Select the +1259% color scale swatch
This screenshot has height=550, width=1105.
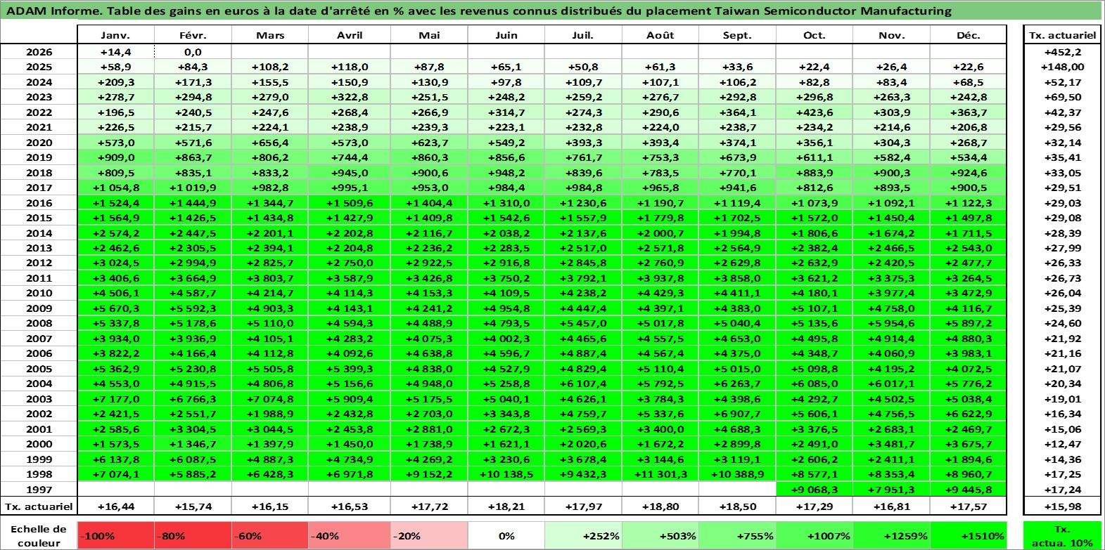pos(891,535)
